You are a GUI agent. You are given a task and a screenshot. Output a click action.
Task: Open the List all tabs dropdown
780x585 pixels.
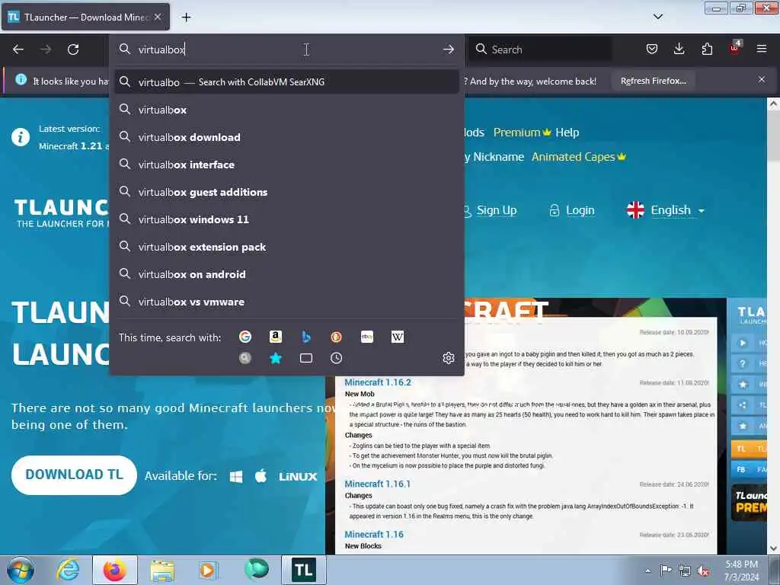(x=657, y=17)
